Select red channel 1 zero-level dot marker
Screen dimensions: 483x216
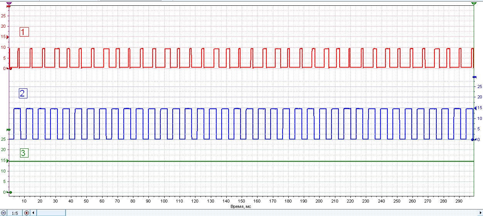pyautogui.click(x=10, y=69)
